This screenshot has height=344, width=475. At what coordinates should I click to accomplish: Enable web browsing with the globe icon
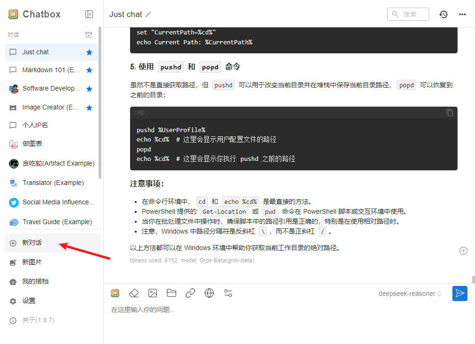[209, 293]
